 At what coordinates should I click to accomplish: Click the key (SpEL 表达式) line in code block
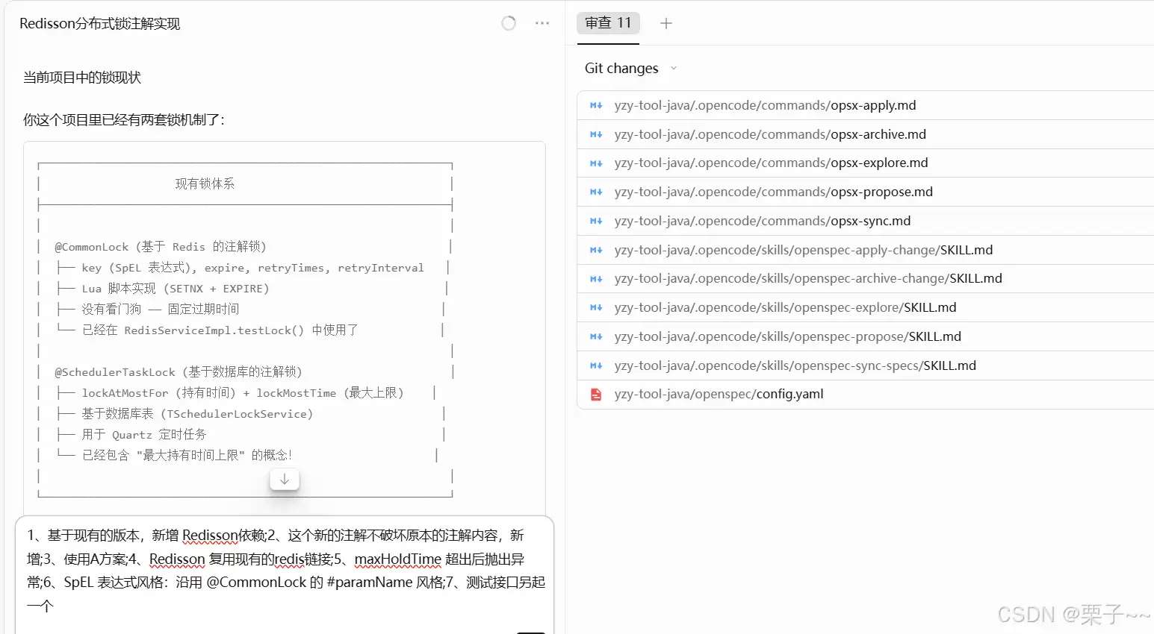253,267
